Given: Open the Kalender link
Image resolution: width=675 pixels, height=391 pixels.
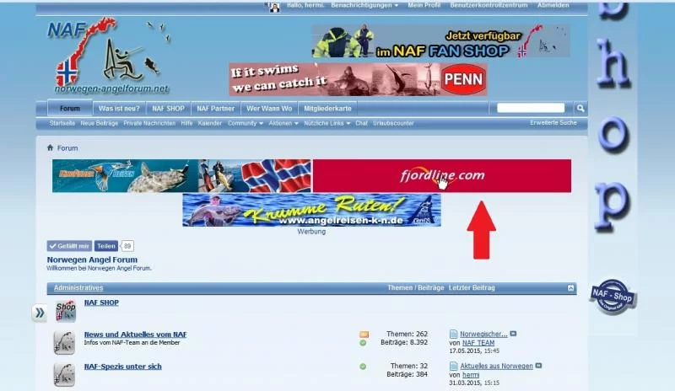Looking at the screenshot, I should (209, 123).
